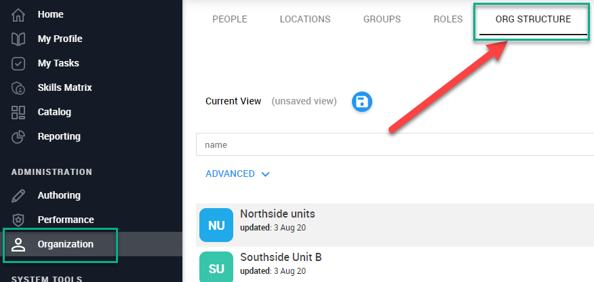Click the Organization person icon

18,245
